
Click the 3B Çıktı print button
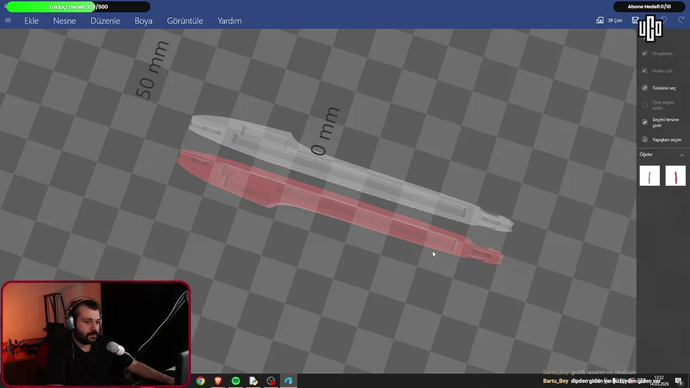click(x=609, y=20)
